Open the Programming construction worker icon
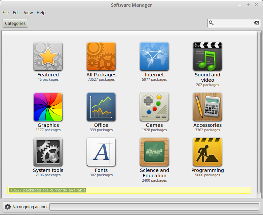 (x=208, y=152)
